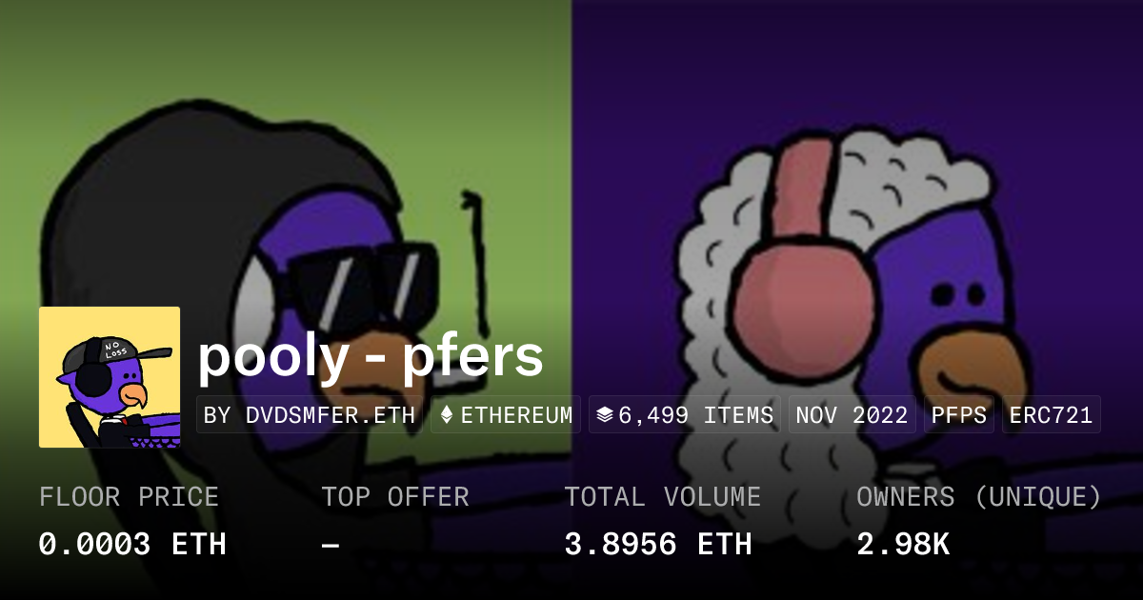This screenshot has width=1143, height=600.
Task: Click the 3.8956 ETH total volume value
Action: [658, 545]
